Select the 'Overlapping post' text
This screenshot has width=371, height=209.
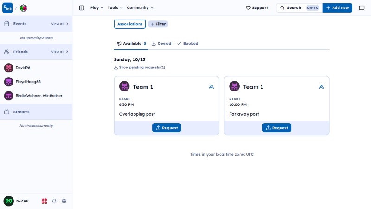pyautogui.click(x=137, y=114)
